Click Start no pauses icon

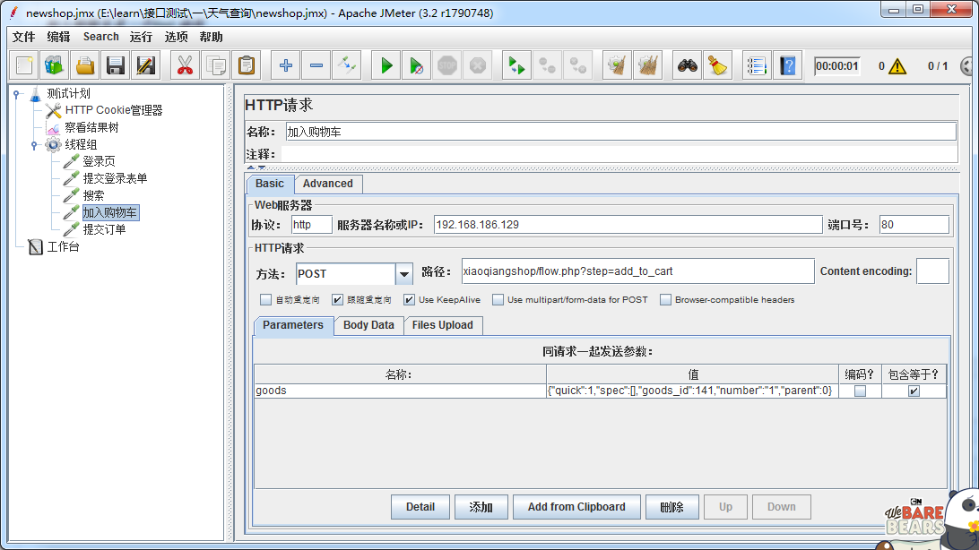pos(417,65)
